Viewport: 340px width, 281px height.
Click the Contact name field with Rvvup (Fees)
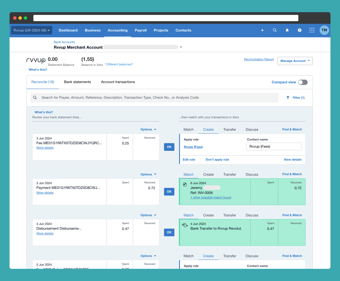pos(274,147)
